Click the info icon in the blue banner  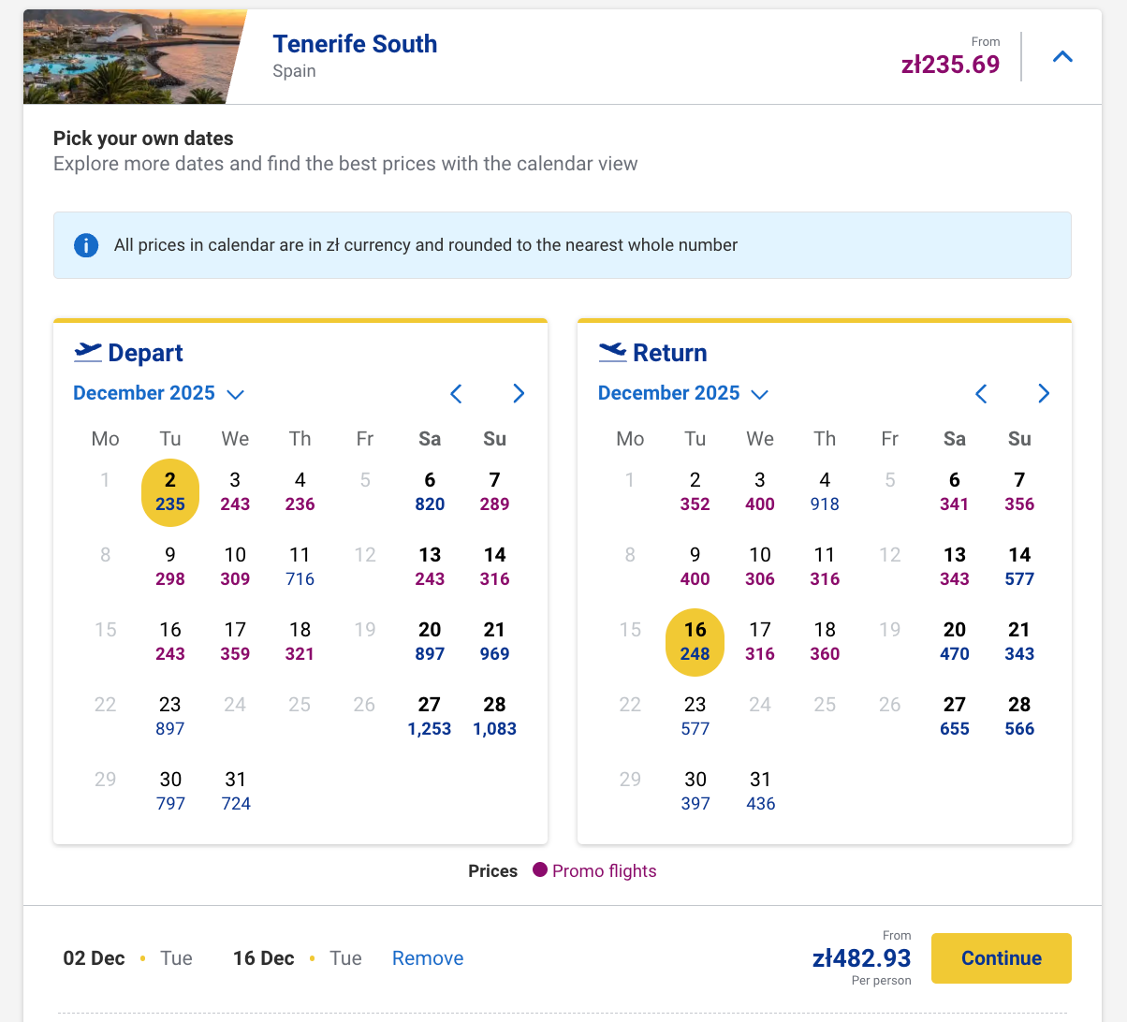(x=86, y=245)
